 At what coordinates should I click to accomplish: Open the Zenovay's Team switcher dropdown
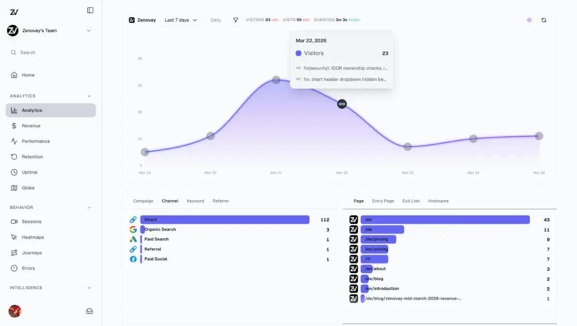tap(50, 31)
